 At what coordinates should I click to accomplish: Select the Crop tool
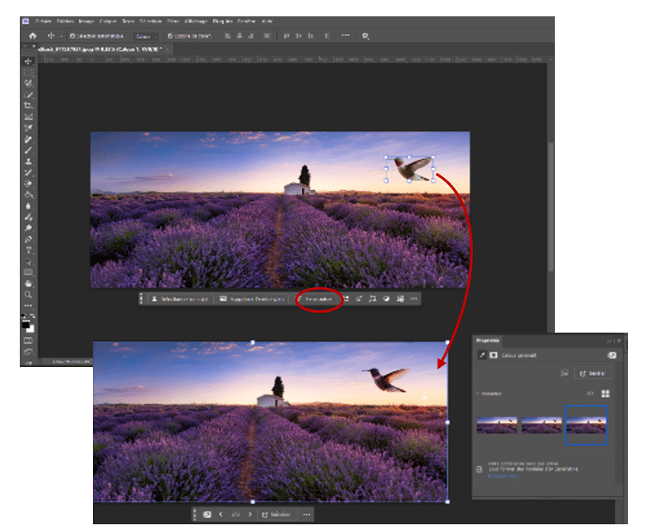28,106
